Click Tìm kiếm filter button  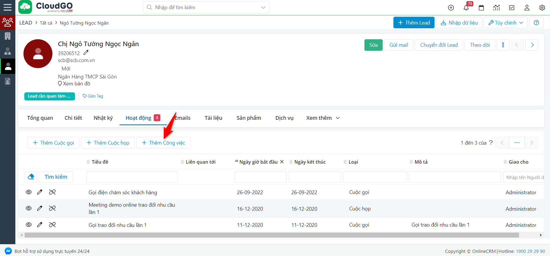pyautogui.click(x=56, y=177)
